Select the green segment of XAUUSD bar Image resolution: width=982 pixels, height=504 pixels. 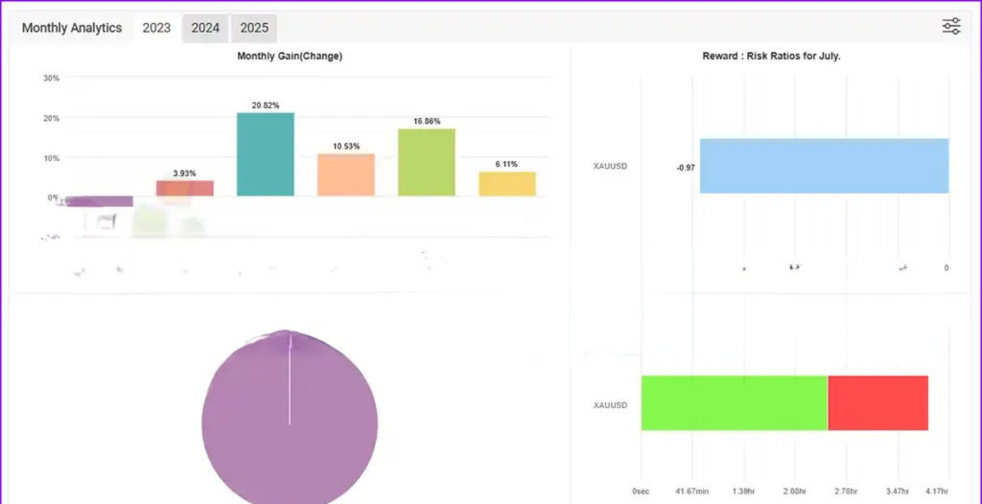734,403
